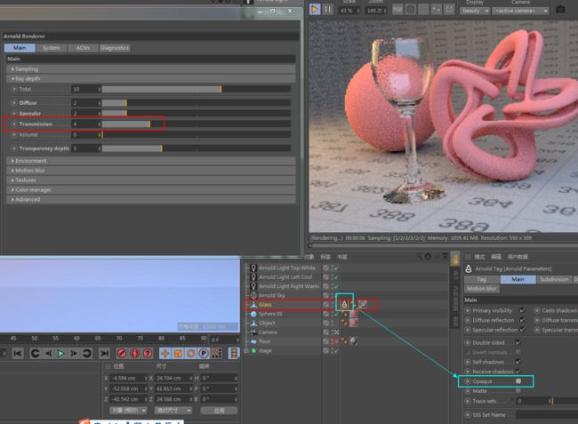Screen dimensions: 578x424
Task: Open the Diagnostics tab
Action: coord(115,48)
